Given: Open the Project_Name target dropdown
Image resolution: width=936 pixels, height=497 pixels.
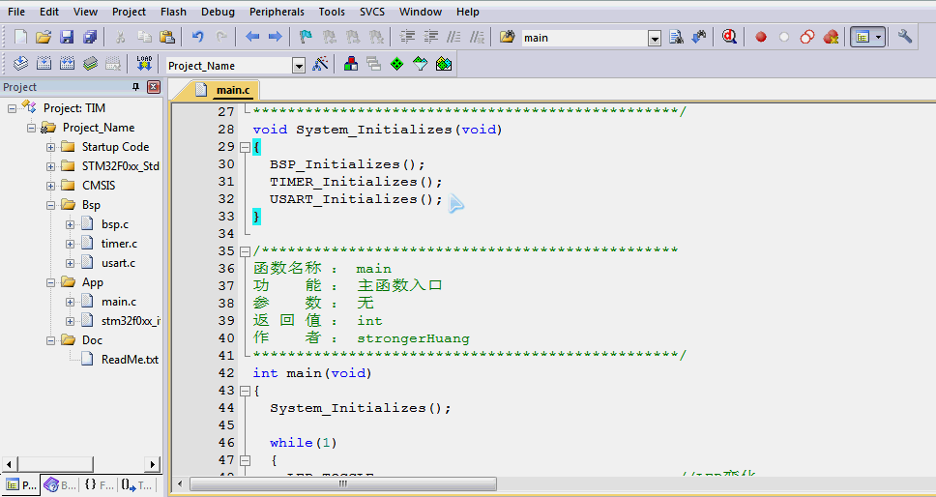Looking at the screenshot, I should coord(299,66).
